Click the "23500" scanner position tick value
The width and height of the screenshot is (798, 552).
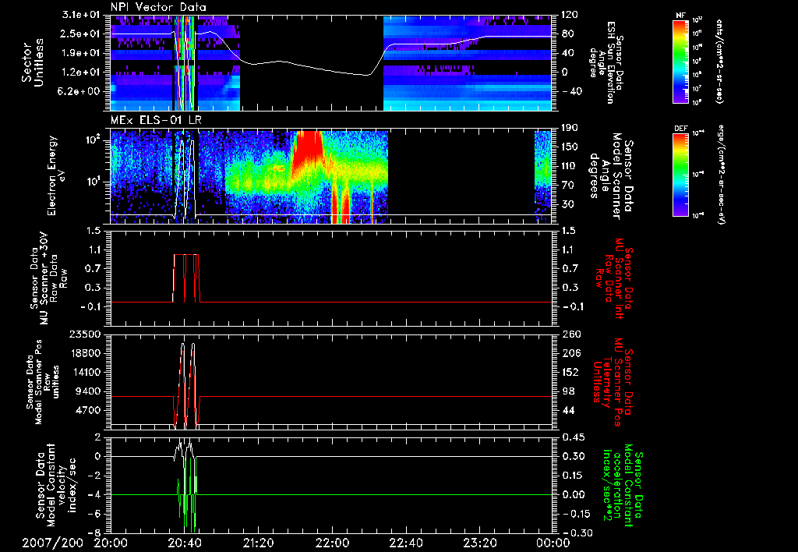pyautogui.click(x=86, y=334)
